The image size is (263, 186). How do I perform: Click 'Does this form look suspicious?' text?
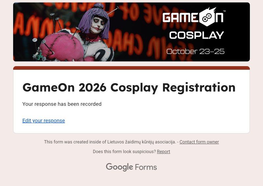pyautogui.click(x=124, y=152)
